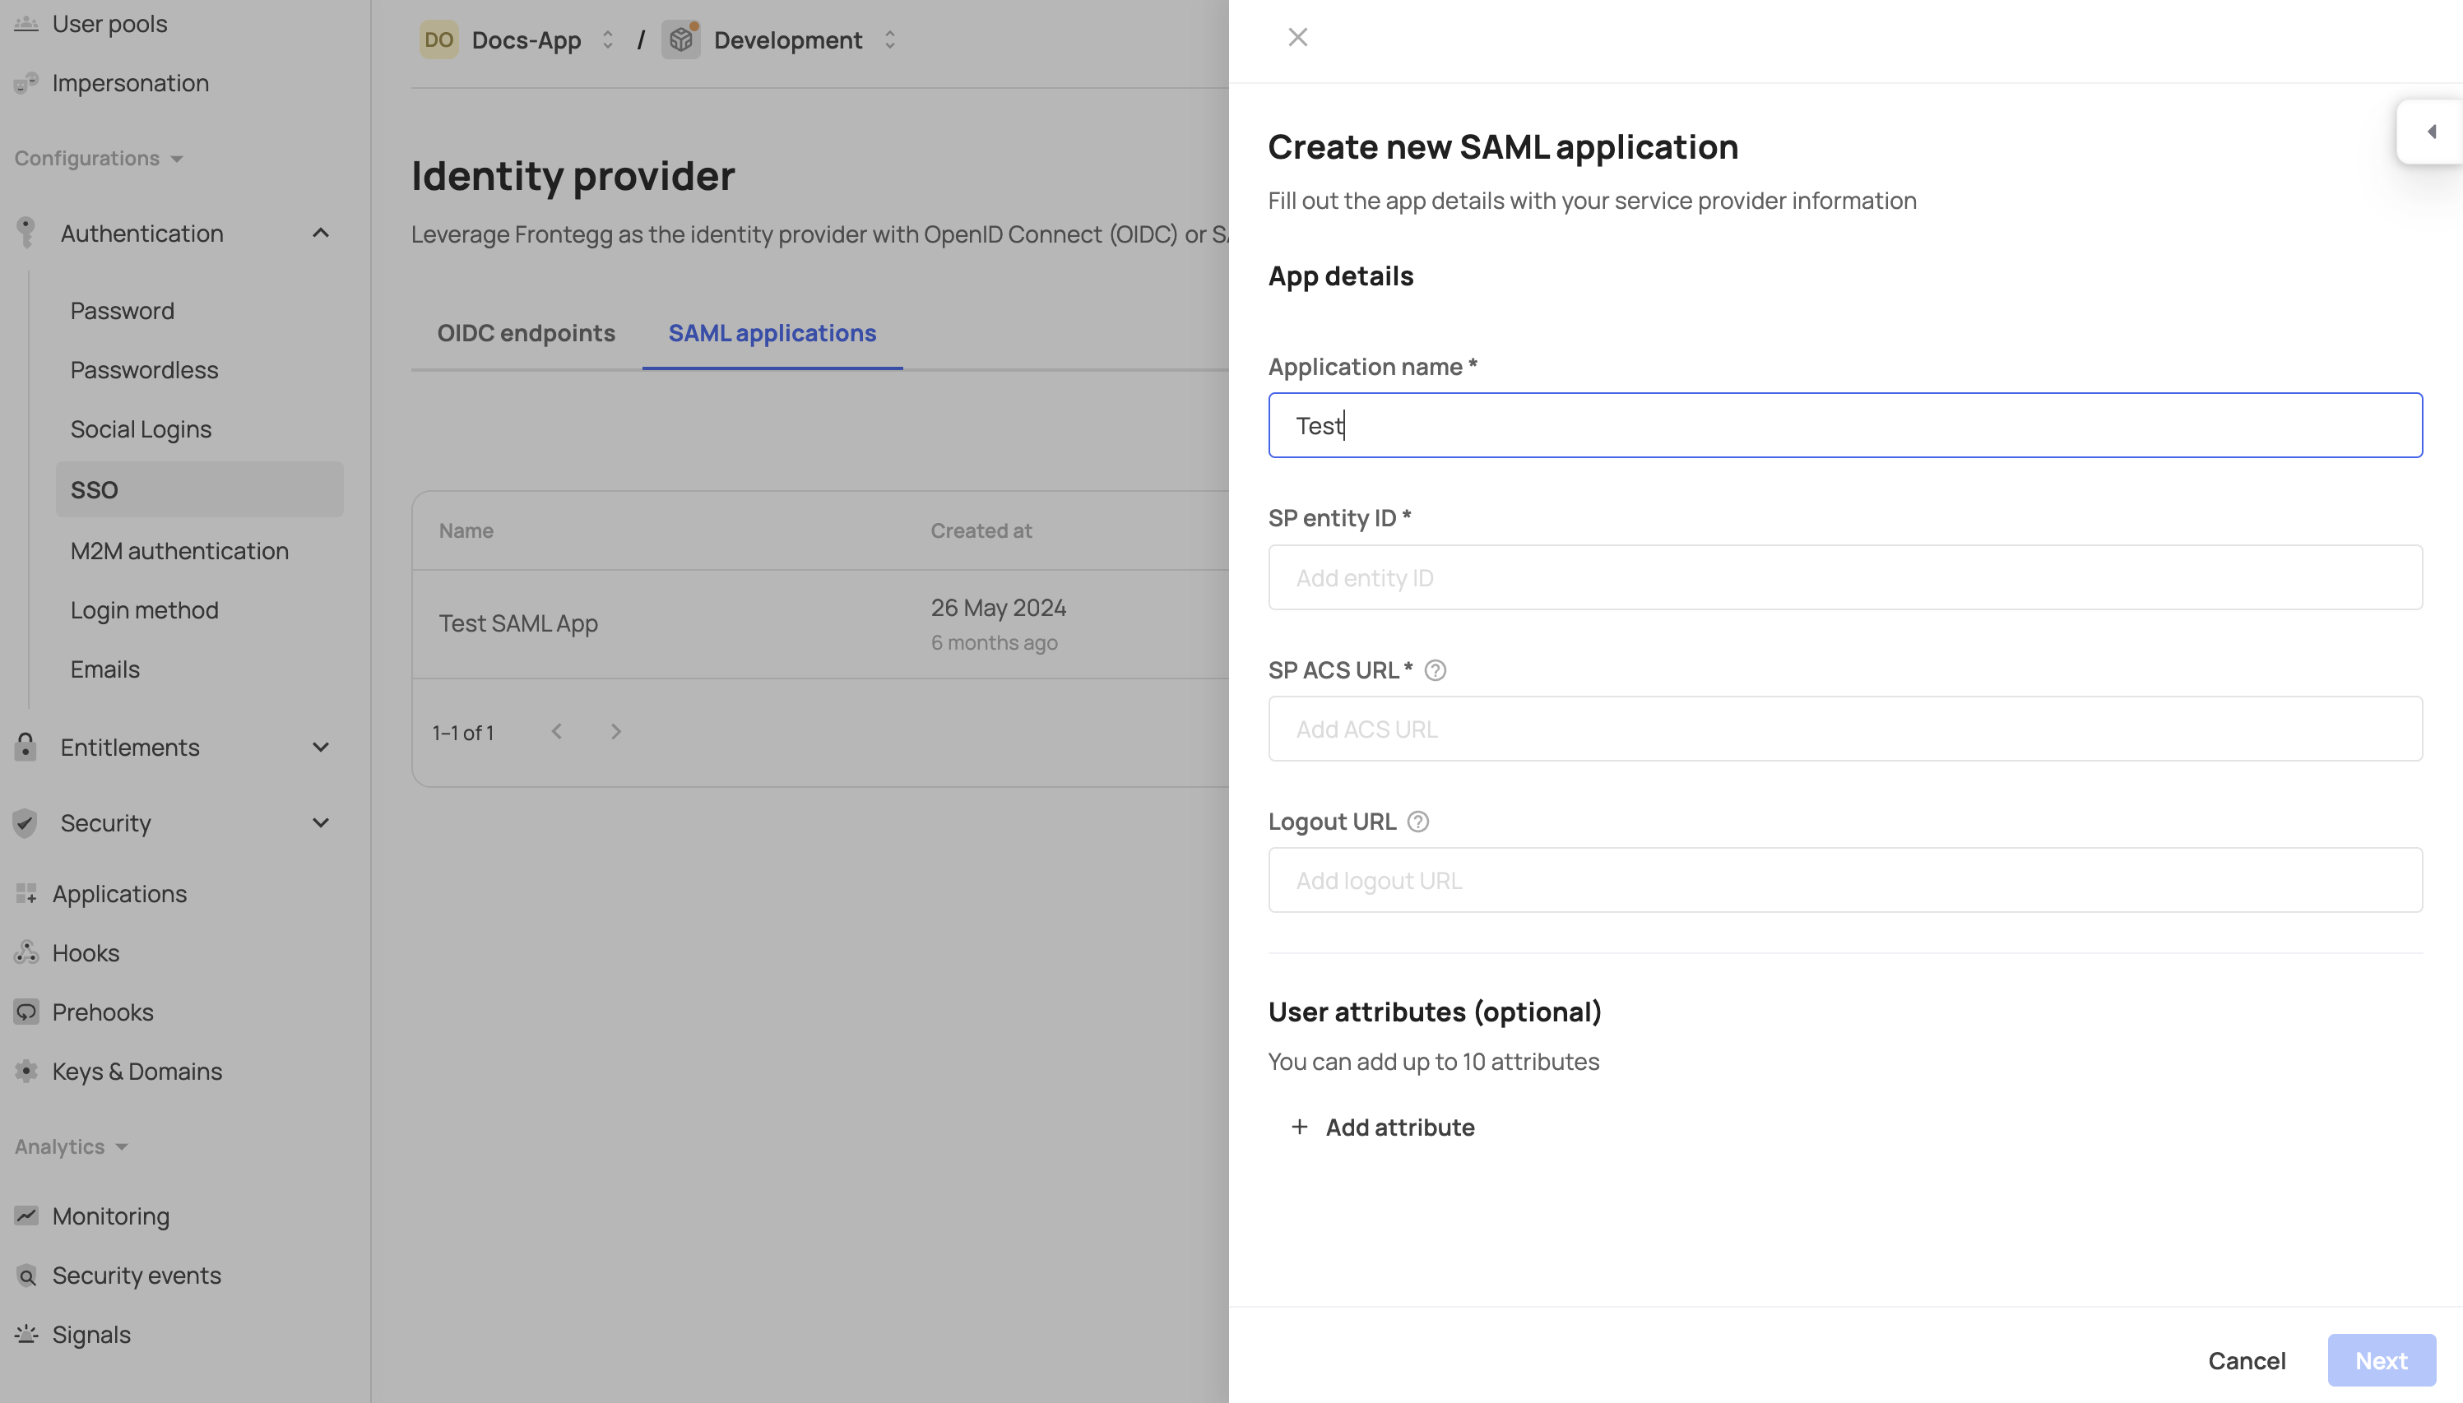Screen dimensions: 2463x1403
Task: Open the Docs-App project switcher
Action: 607,39
